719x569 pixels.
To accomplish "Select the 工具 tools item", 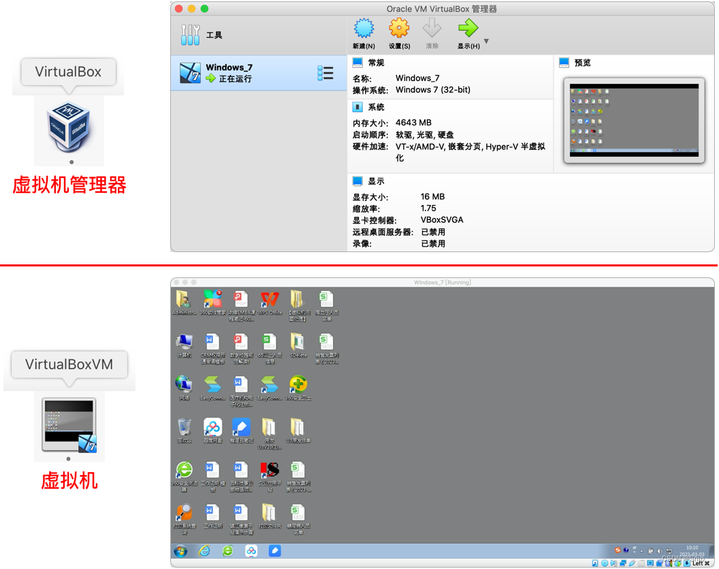I will point(202,35).
